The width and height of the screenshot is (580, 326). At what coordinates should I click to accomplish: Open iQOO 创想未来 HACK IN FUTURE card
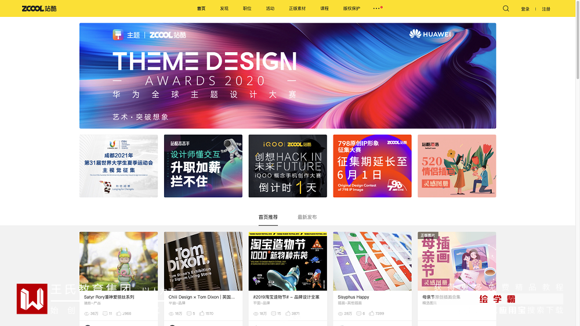288,166
